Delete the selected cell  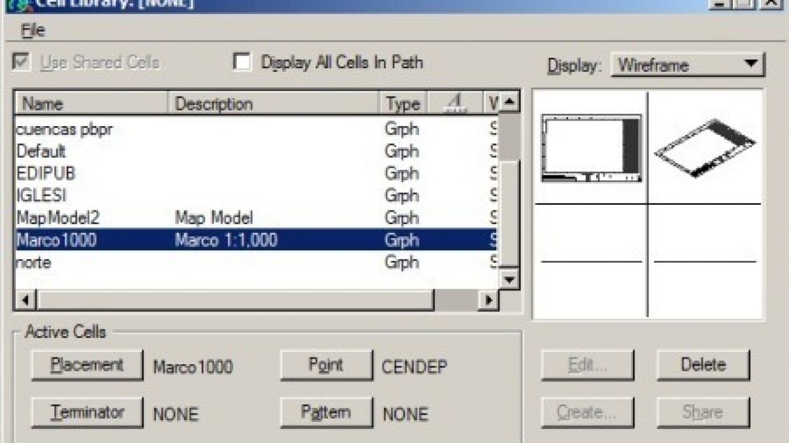click(x=703, y=365)
